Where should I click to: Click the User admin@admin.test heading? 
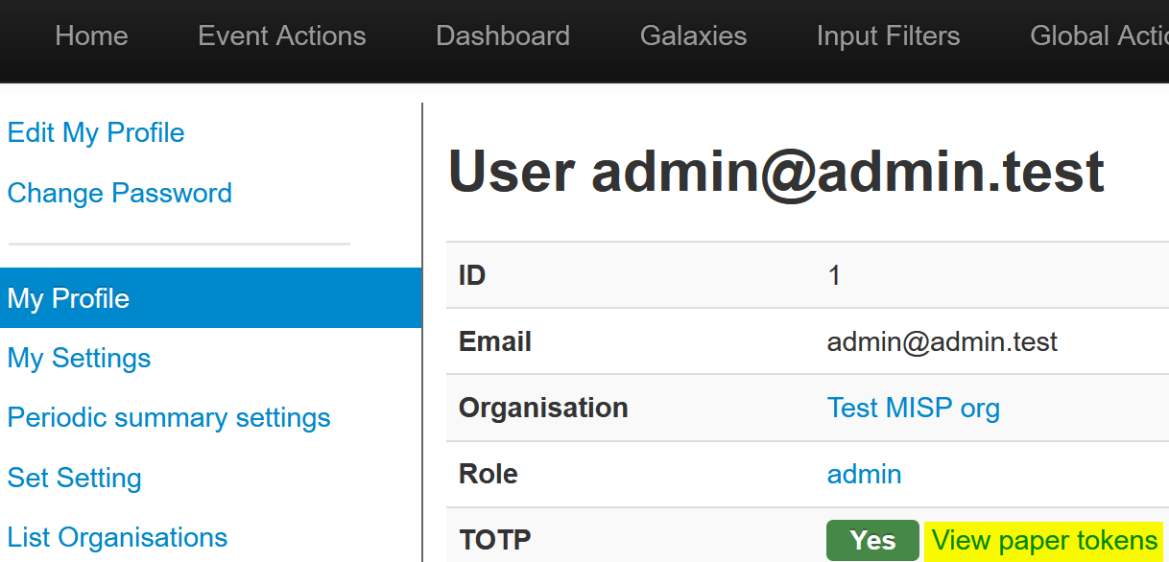[776, 173]
